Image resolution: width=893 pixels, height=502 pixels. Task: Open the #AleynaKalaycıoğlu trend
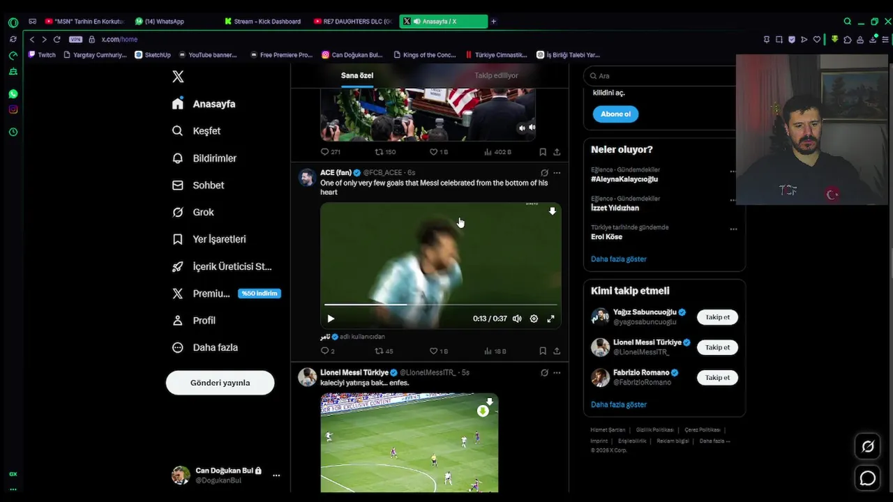pyautogui.click(x=624, y=179)
